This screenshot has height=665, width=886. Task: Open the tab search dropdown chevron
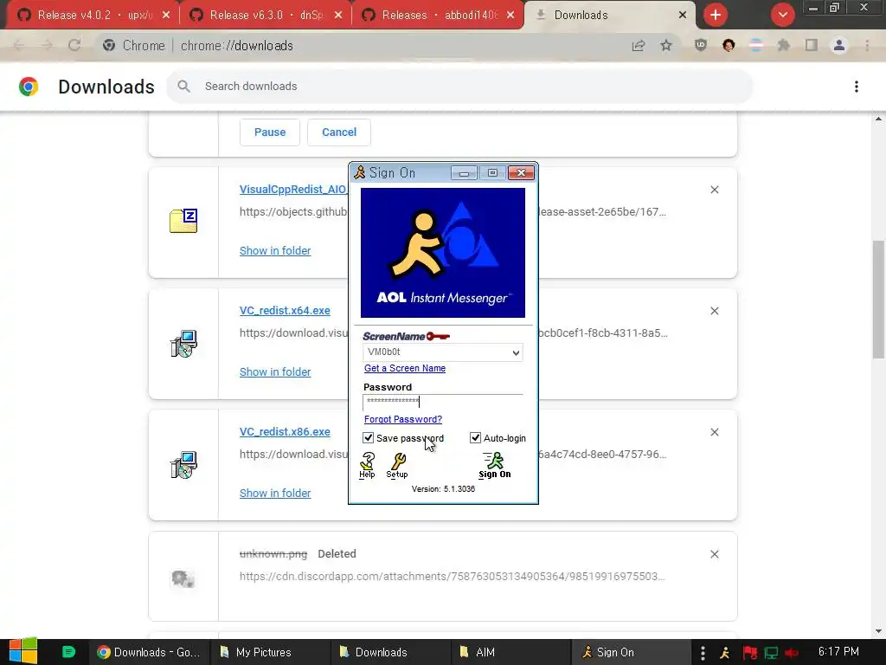(x=782, y=15)
